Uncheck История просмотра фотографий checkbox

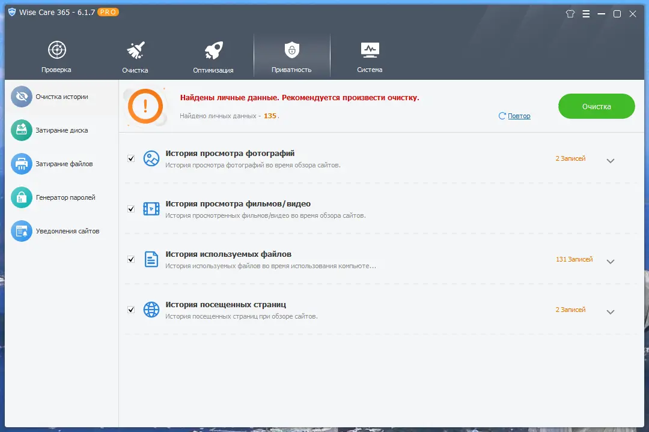tap(131, 158)
